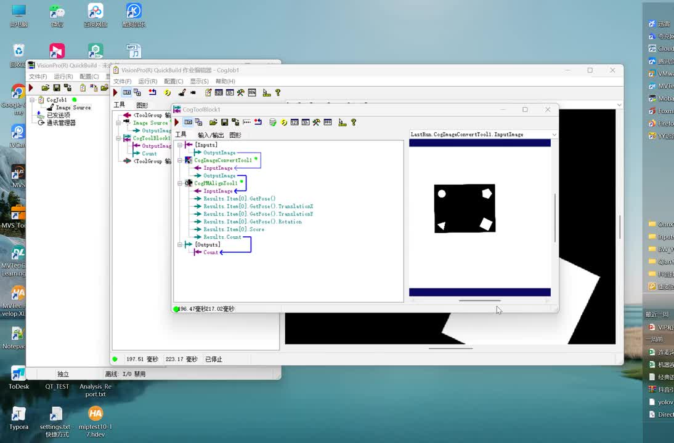
Task: Click the reset icon in CogToolBlock1 toolbar
Action: click(x=258, y=122)
